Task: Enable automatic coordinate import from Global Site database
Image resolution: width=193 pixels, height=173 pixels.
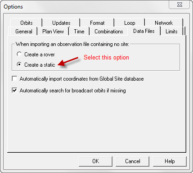Action: 14,78
